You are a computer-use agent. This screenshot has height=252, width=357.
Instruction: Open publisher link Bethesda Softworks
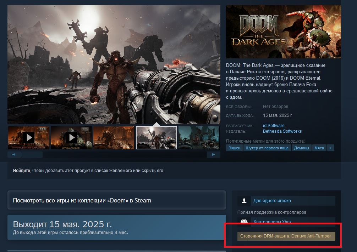pyautogui.click(x=282, y=131)
